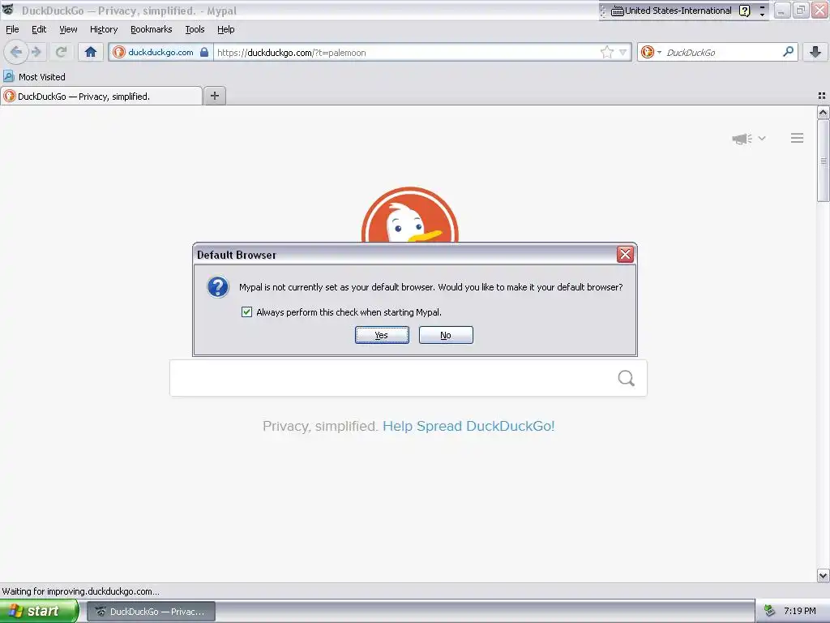Click scrollbar up arrow
This screenshot has height=623, width=830.
point(823,112)
